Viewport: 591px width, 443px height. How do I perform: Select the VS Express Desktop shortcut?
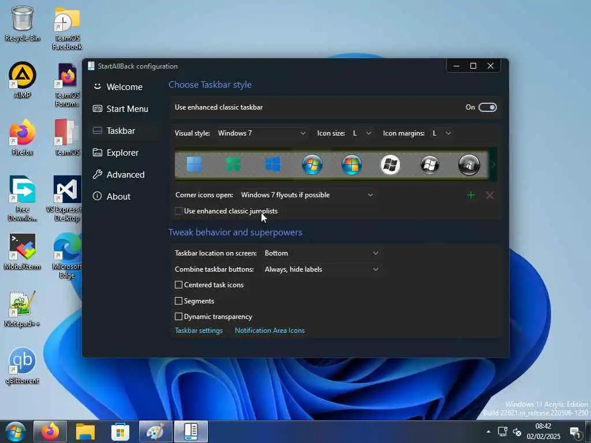tap(67, 198)
